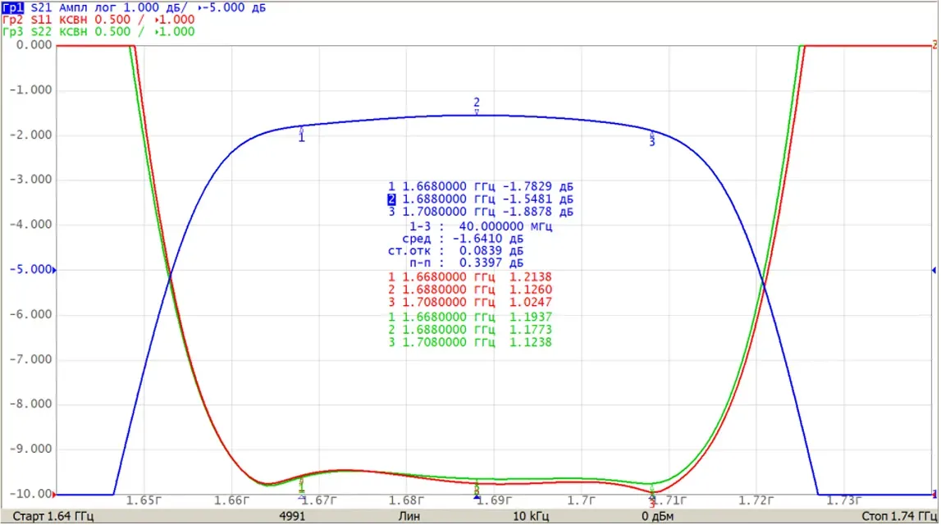941x525 pixels.
Task: Click the red S11 marker 2 readout 1.1260
Action: click(531, 290)
